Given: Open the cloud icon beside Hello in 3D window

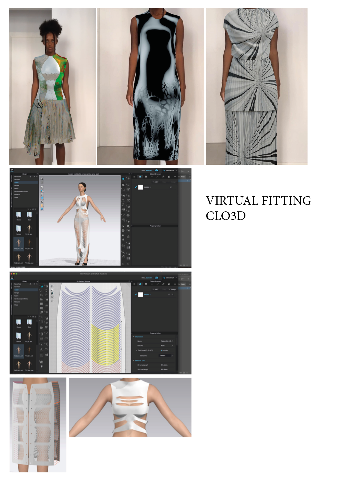Looking at the screenshot, I should pyautogui.click(x=157, y=170).
